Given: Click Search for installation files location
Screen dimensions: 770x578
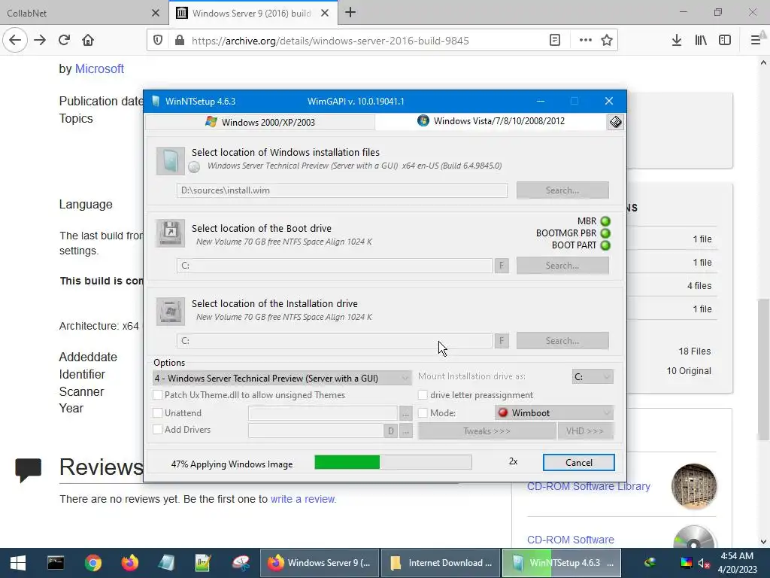Looking at the screenshot, I should pyautogui.click(x=562, y=190).
